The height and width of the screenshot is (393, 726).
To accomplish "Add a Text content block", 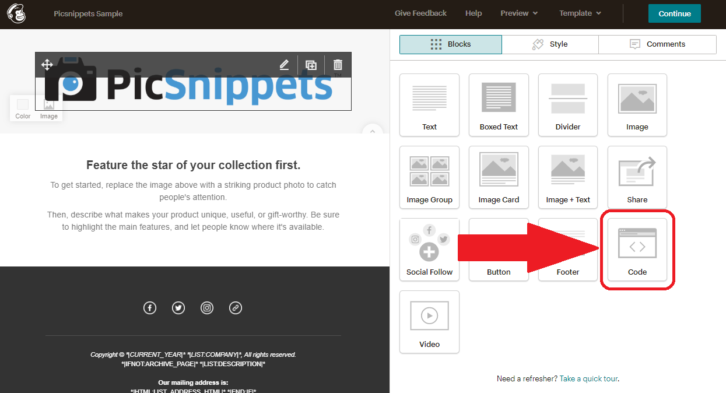I will 429,105.
